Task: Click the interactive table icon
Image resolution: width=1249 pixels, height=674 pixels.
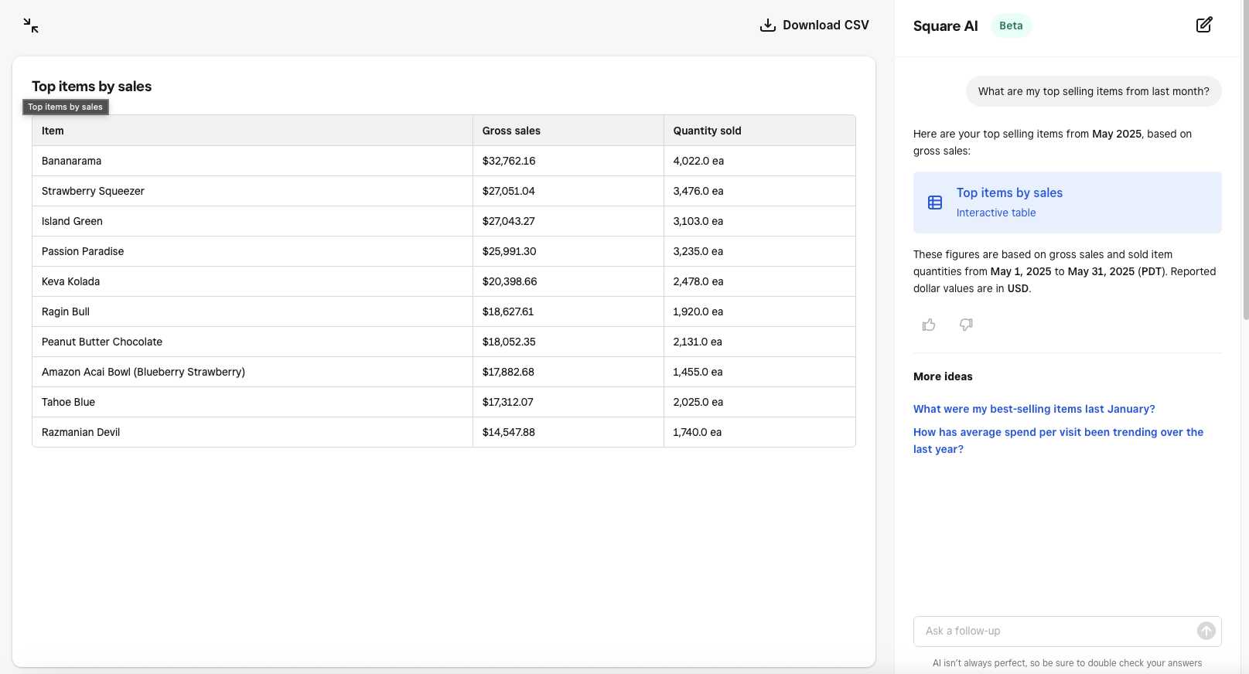Action: coord(935,203)
